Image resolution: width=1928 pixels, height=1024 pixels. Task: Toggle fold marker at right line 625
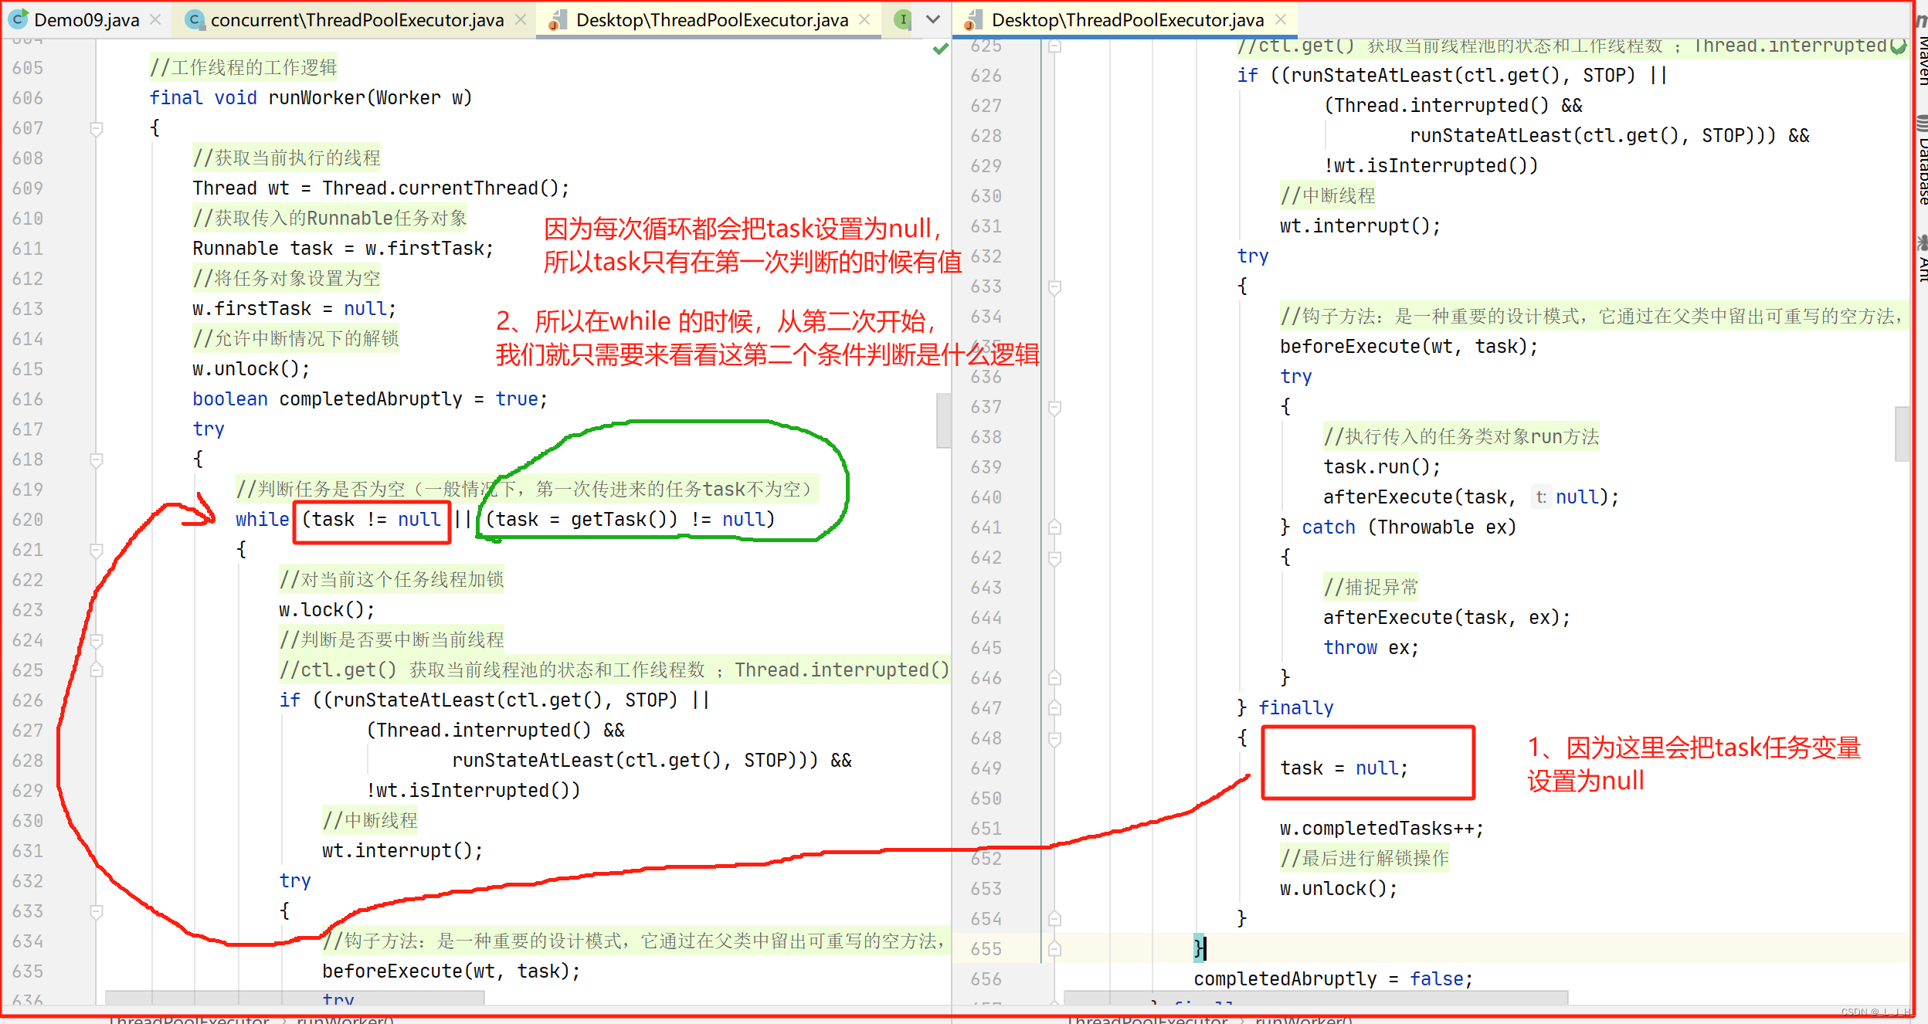1054,46
